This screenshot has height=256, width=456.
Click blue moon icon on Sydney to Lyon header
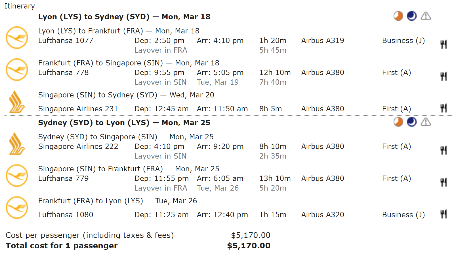412,122
